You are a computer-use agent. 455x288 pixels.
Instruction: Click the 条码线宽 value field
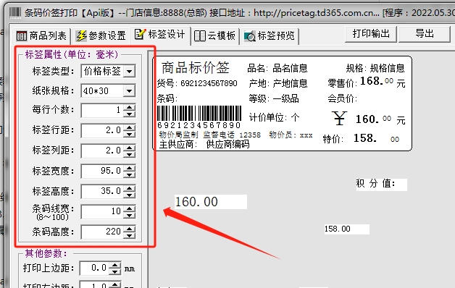pos(102,211)
